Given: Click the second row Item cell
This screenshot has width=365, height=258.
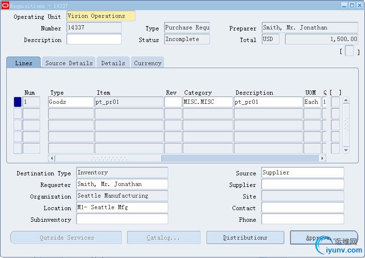Looking at the screenshot, I should pyautogui.click(x=129, y=114).
